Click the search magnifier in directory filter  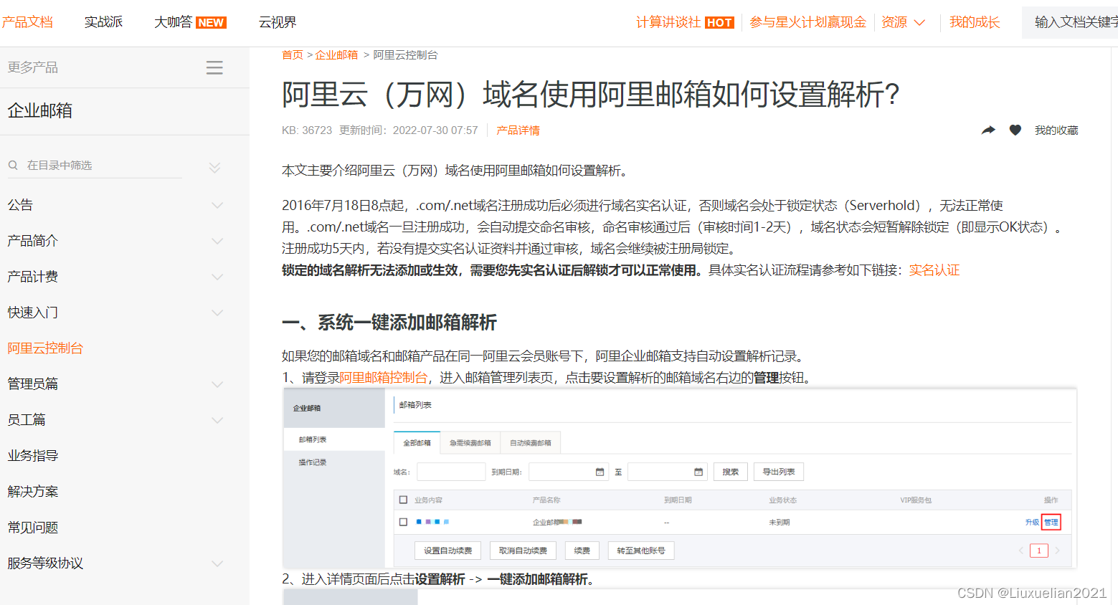tap(13, 165)
